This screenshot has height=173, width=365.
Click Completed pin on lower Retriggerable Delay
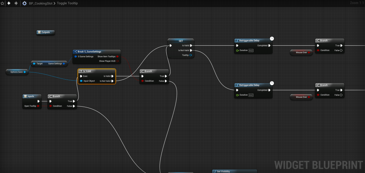coord(270,90)
